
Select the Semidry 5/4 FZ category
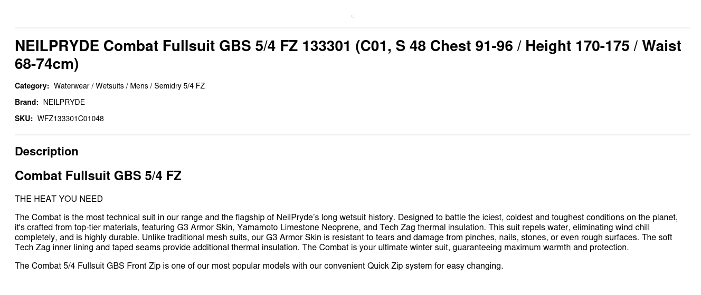(x=179, y=86)
